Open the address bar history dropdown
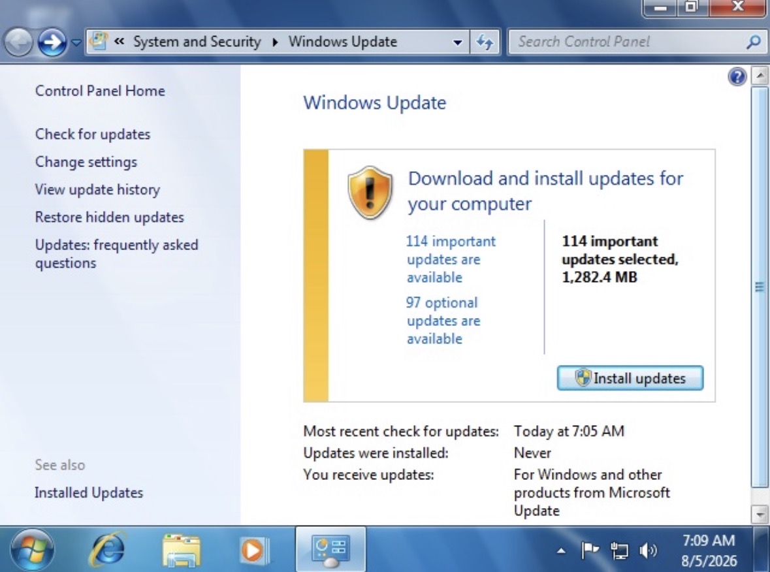Image resolution: width=770 pixels, height=572 pixels. click(458, 42)
